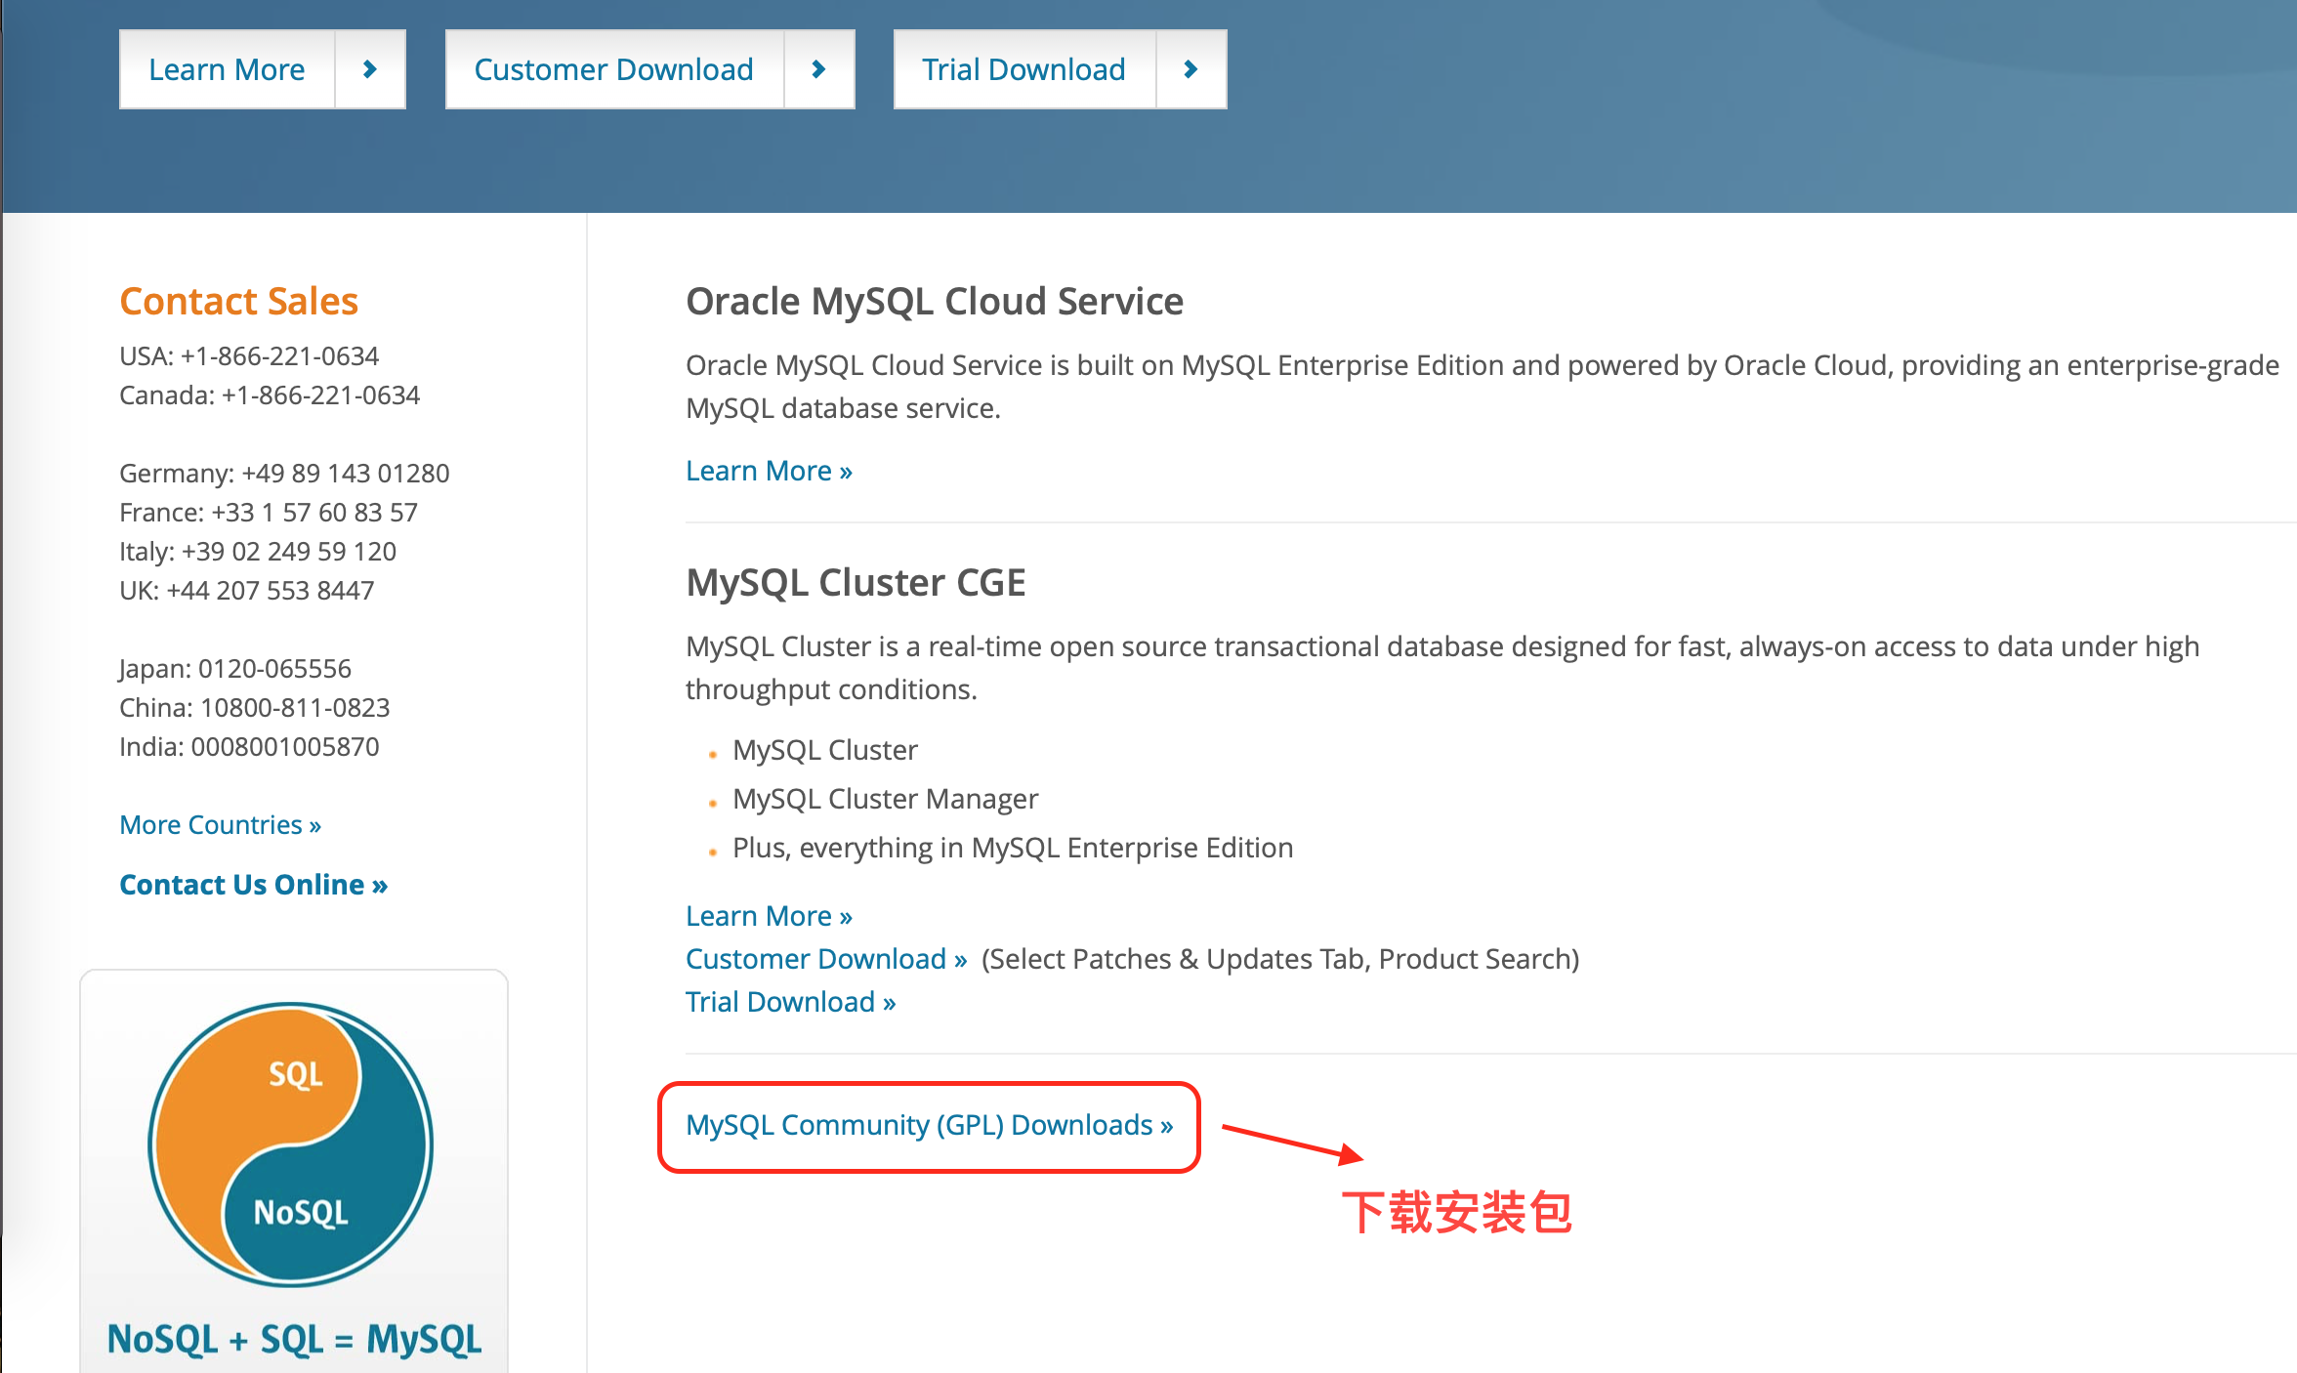The image size is (2297, 1373).
Task: Open Learn More under MySQL Cluster CGE
Action: [769, 916]
